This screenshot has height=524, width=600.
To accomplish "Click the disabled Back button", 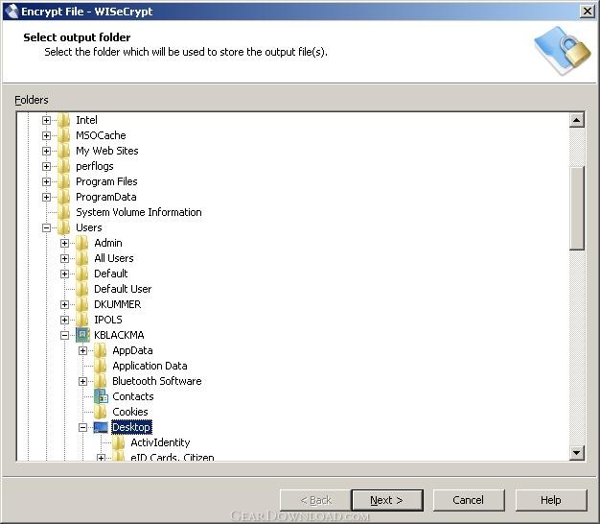I will click(315, 500).
